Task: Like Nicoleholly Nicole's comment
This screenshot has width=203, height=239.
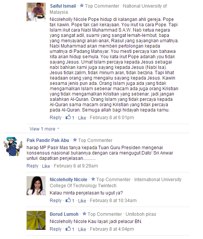Action: 82,201
